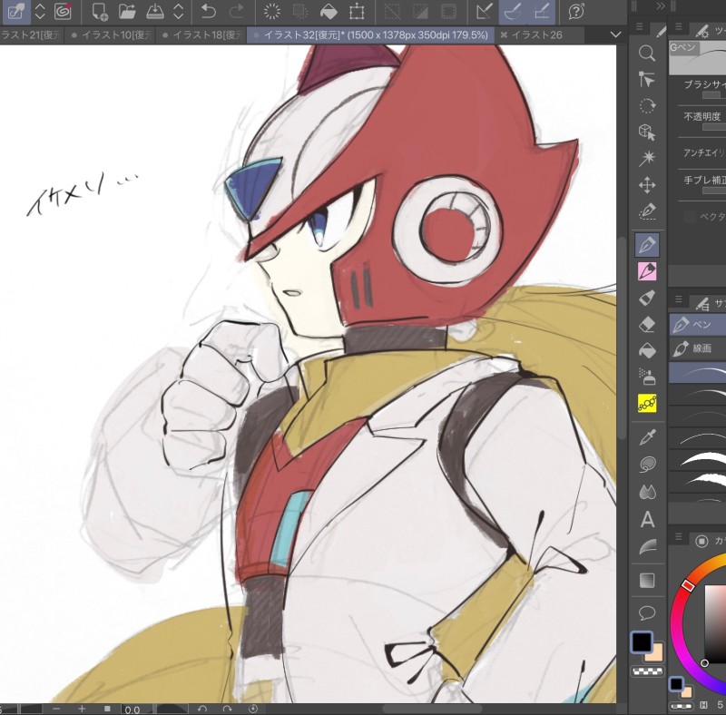Select the yellow decoration brush tool
Screen dimensions: 726x715
coord(647,404)
